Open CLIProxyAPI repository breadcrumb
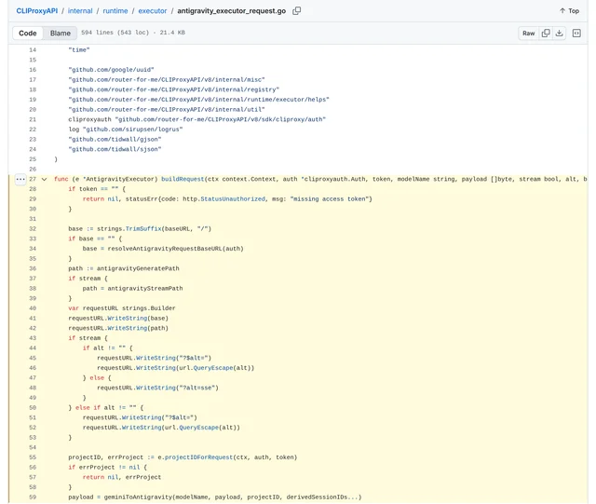The image size is (596, 504). [x=37, y=10]
